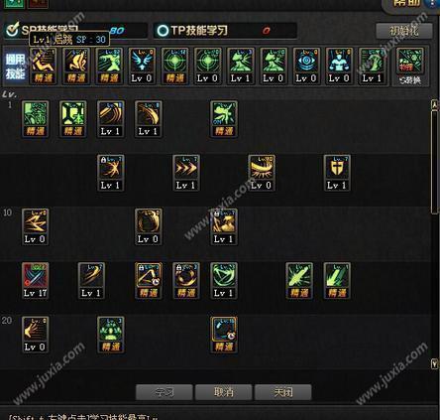The width and height of the screenshot is (440, 420).
Task: Select the green leaf slash skill in row 15
Action: pos(299,281)
